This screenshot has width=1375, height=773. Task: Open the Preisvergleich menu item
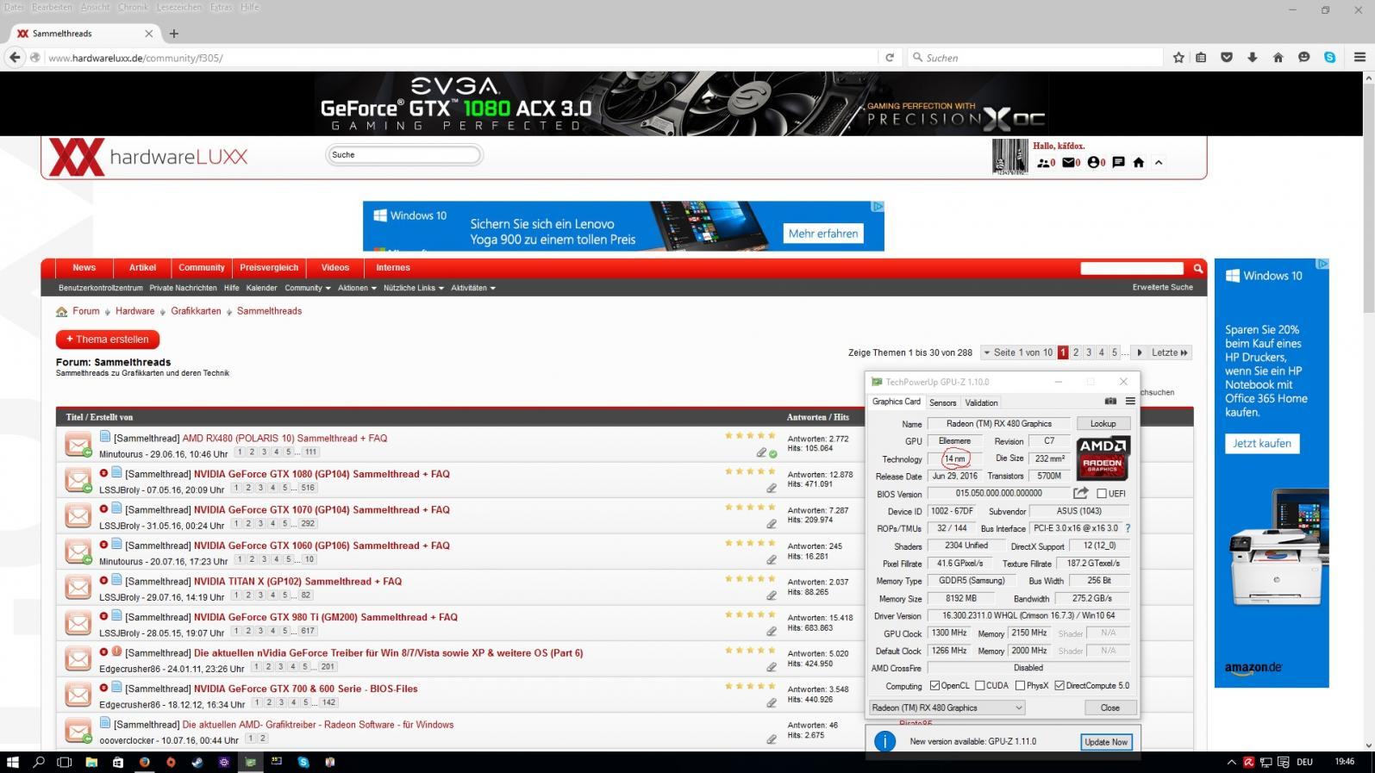269,268
